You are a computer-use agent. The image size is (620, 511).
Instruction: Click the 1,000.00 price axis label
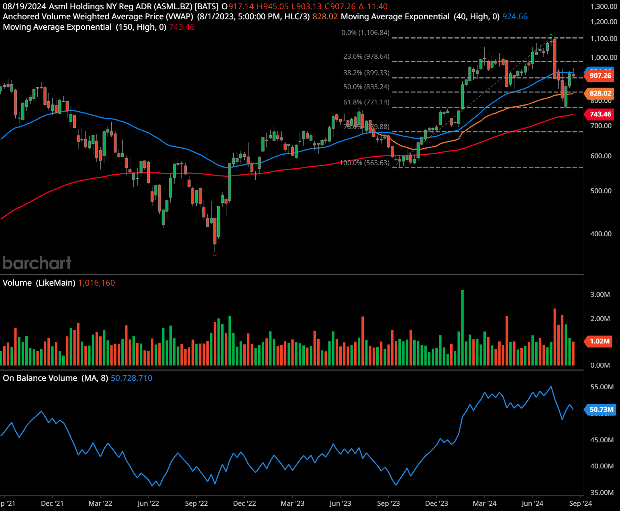pyautogui.click(x=604, y=57)
